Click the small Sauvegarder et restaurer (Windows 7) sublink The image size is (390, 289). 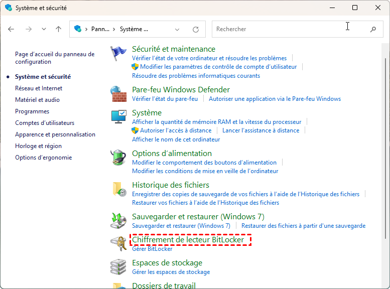[x=181, y=226]
